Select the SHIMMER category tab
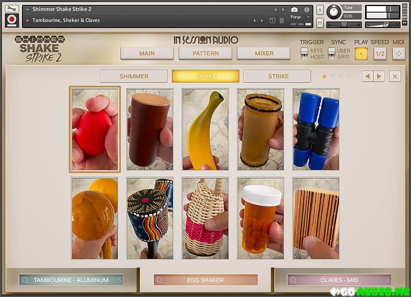This screenshot has height=297, width=411. [x=134, y=76]
